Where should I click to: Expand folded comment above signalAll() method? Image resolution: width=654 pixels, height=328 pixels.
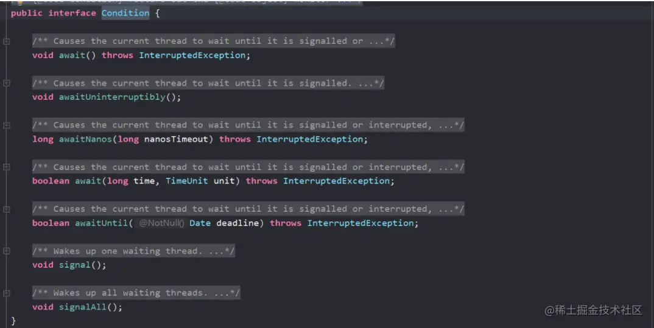pos(6,293)
